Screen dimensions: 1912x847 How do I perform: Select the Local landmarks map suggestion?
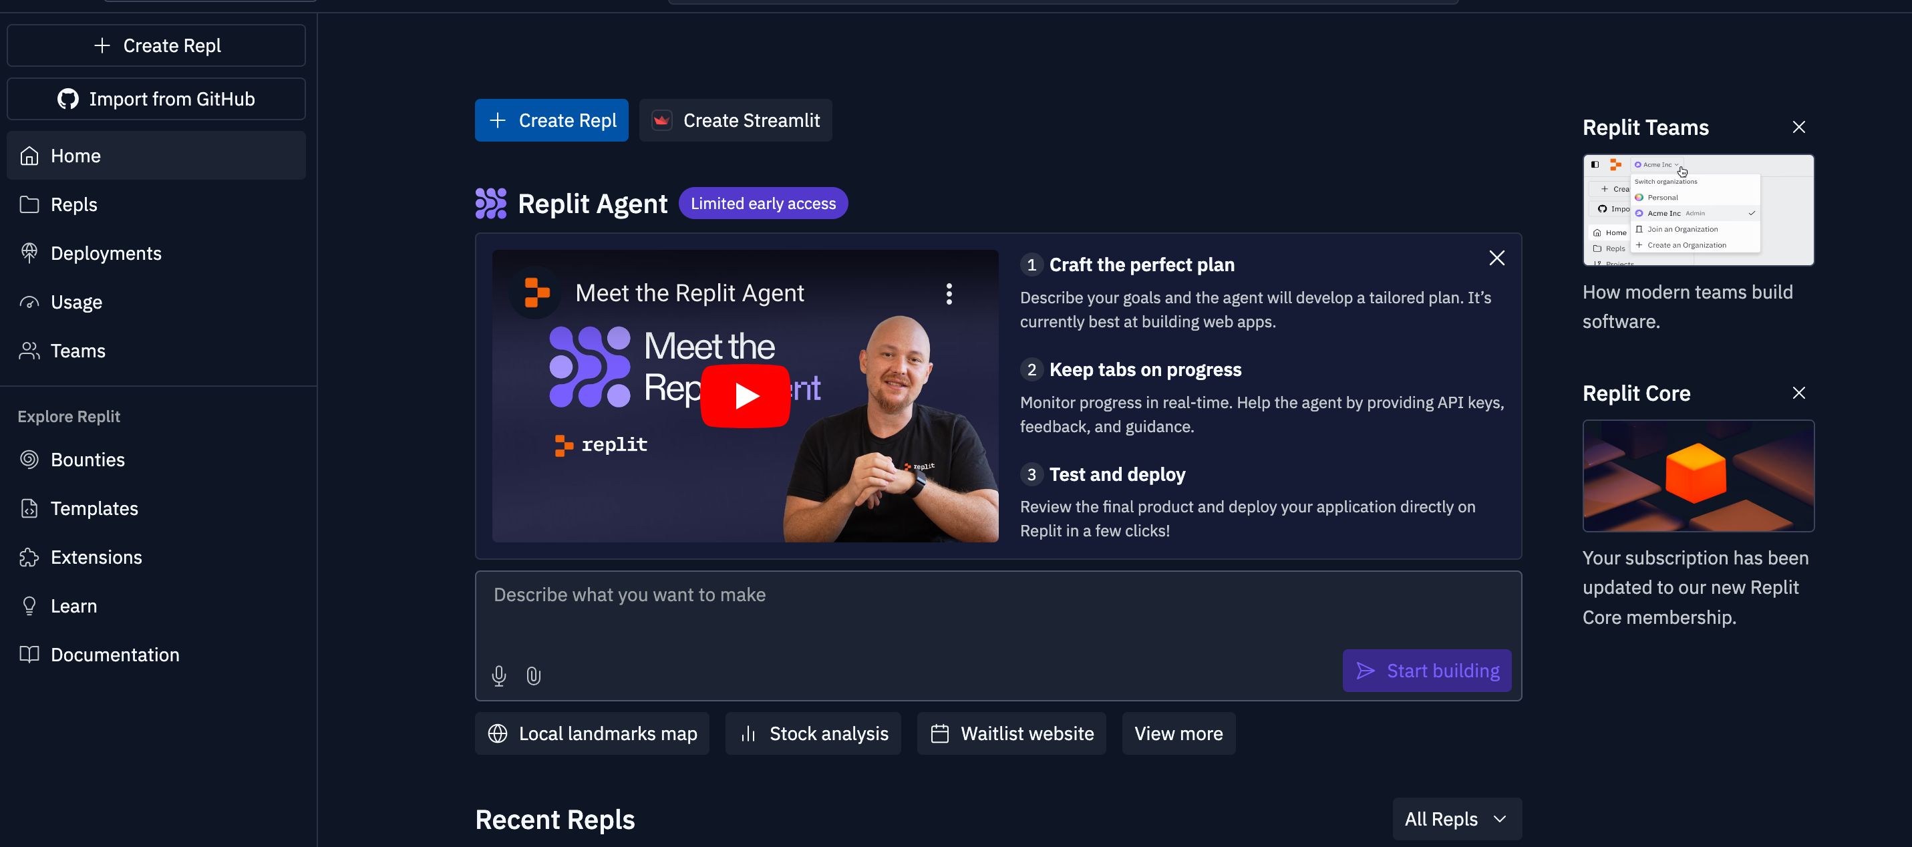tap(593, 733)
